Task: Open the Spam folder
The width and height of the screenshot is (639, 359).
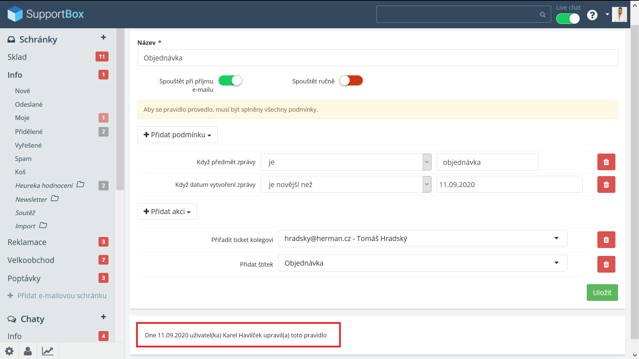Action: (x=23, y=159)
